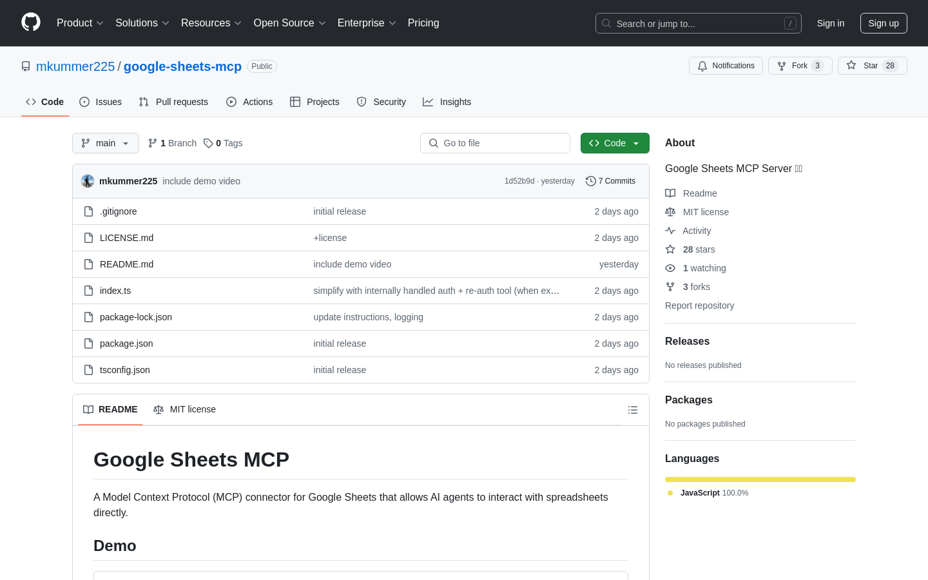Click the file icon for package-lock.json
Screen dimensions: 928x580
click(x=89, y=317)
